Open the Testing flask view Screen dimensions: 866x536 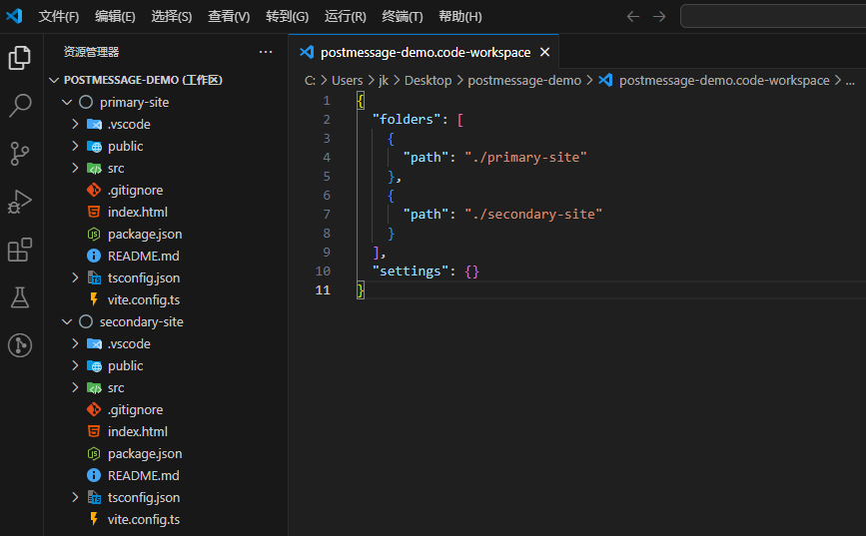tap(20, 297)
